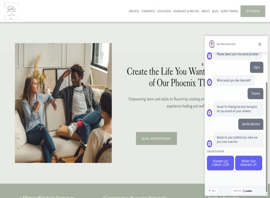Click the therapy session hero photo
The width and height of the screenshot is (270, 198).
[63, 103]
